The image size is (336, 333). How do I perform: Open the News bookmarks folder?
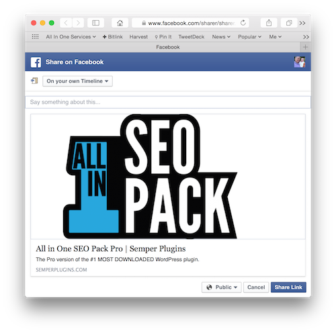tap(221, 37)
